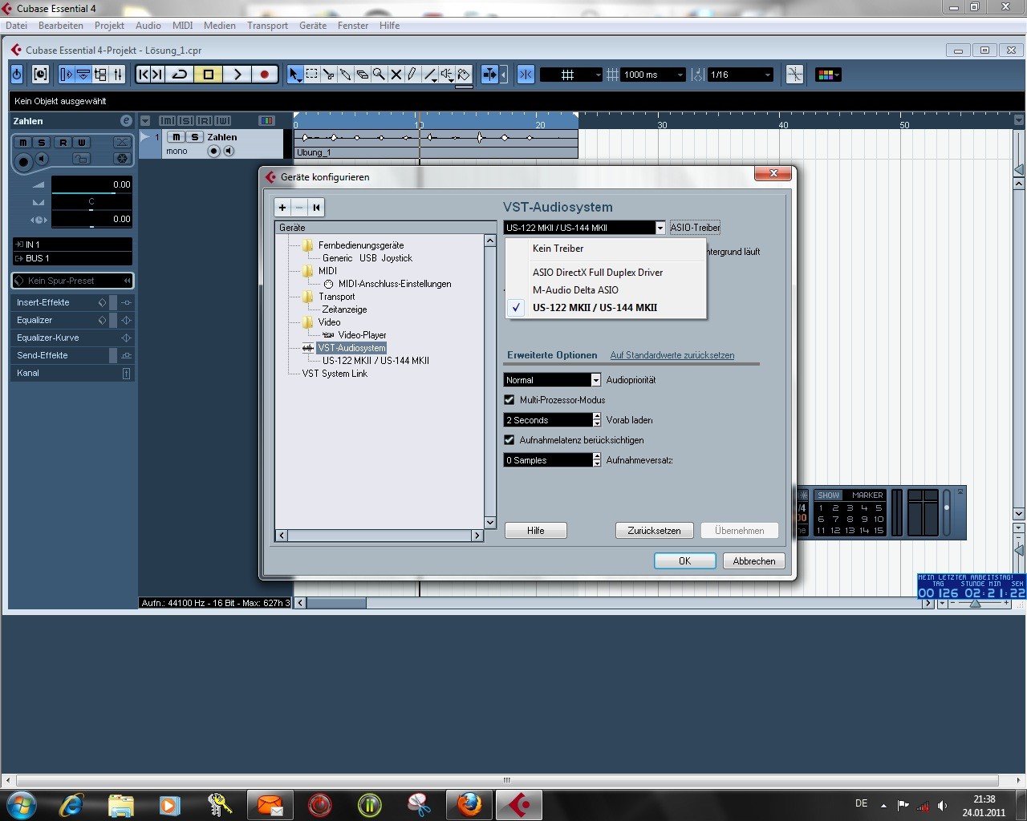Click Auf Standardwerte zurücksetzen link
1027x821 pixels.
(672, 355)
